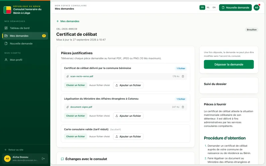Image resolution: width=266 pixels, height=166 pixels.
Task: Click Déposer la demande button
Action: pos(229,64)
